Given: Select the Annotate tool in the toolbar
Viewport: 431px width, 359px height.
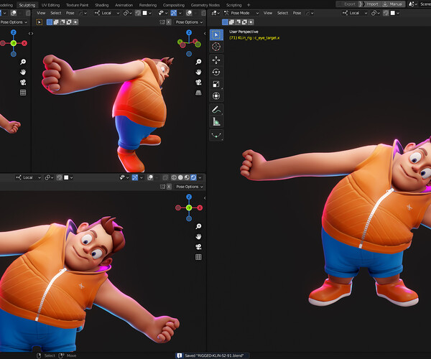Looking at the screenshot, I should (x=216, y=109).
